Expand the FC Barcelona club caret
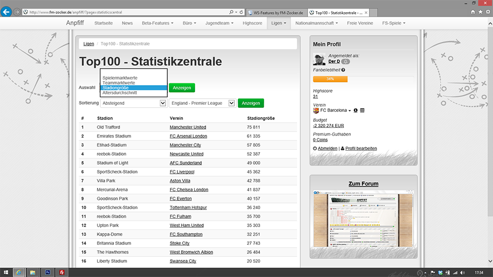The height and width of the screenshot is (277, 493). coord(349,111)
